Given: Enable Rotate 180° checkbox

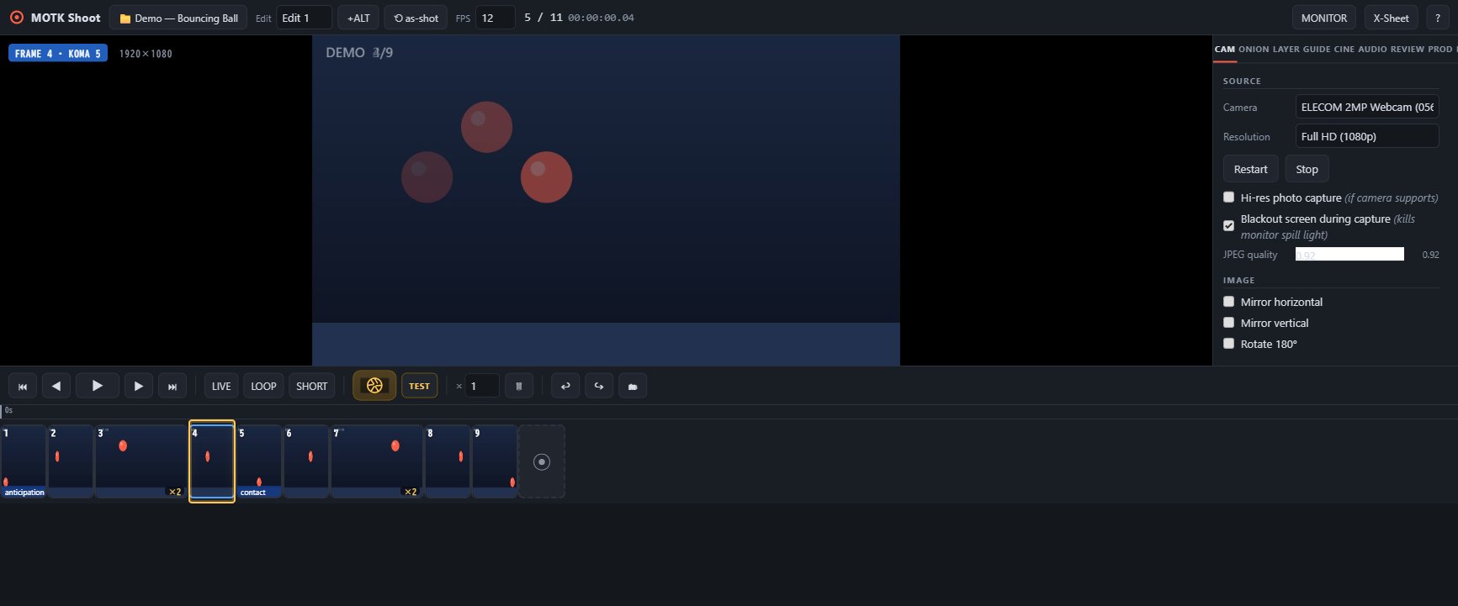Looking at the screenshot, I should pyautogui.click(x=1228, y=343).
